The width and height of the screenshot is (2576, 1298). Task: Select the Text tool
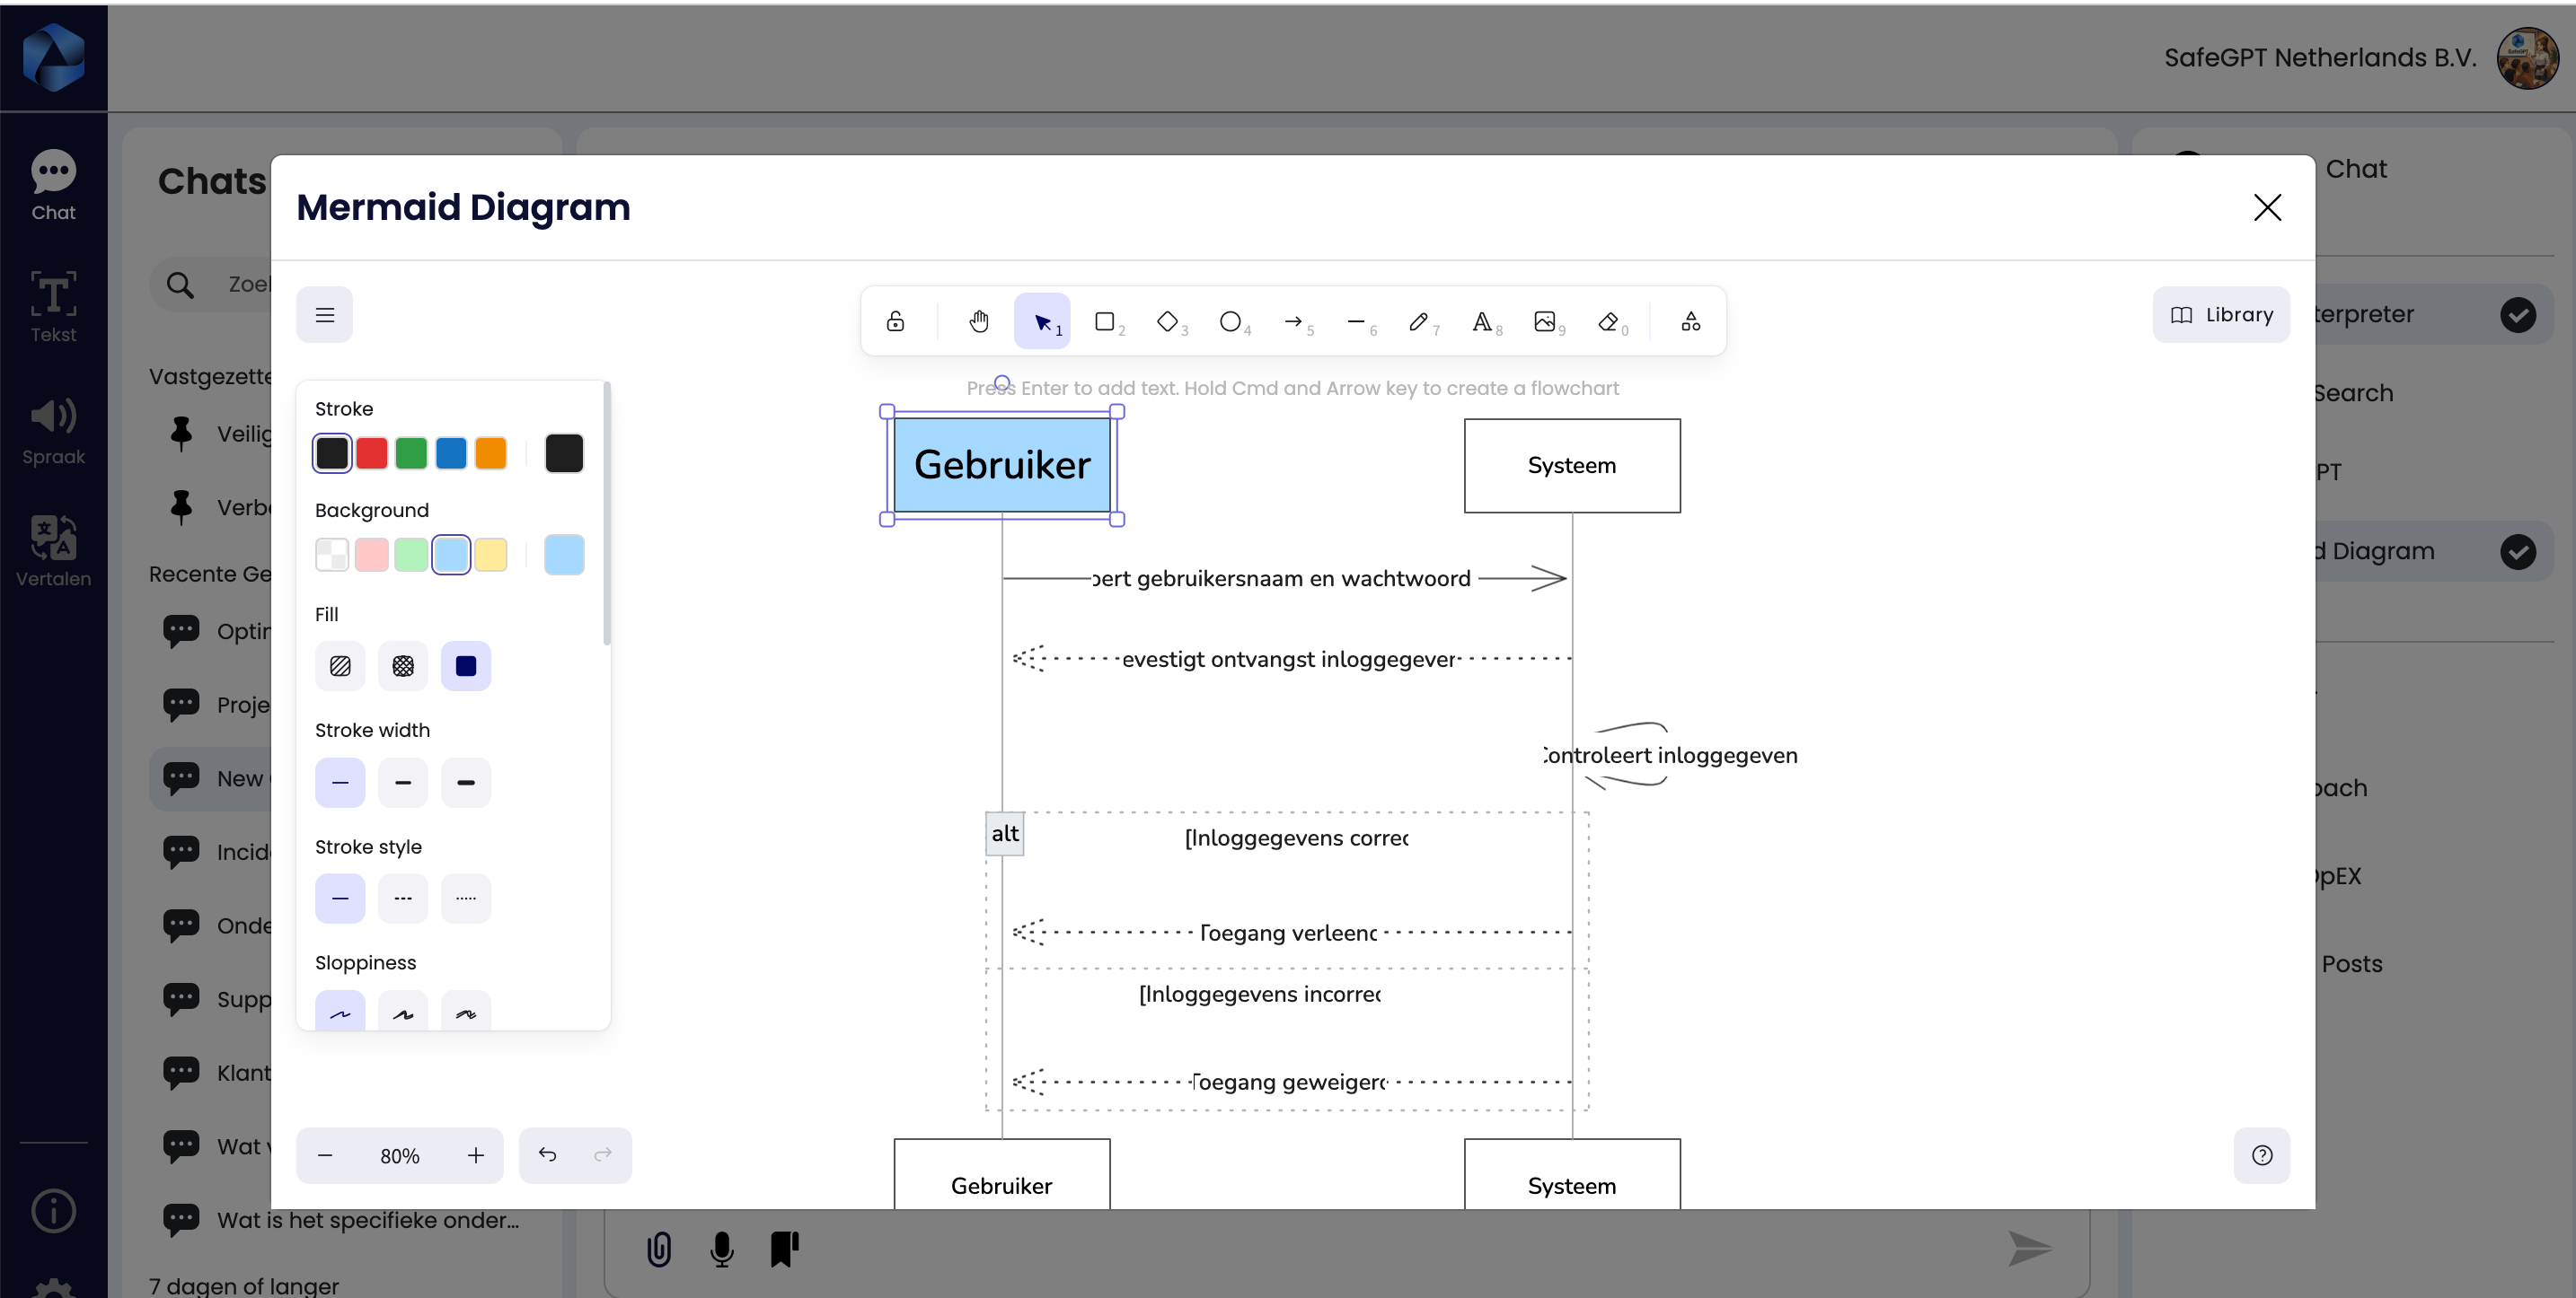click(x=1483, y=320)
